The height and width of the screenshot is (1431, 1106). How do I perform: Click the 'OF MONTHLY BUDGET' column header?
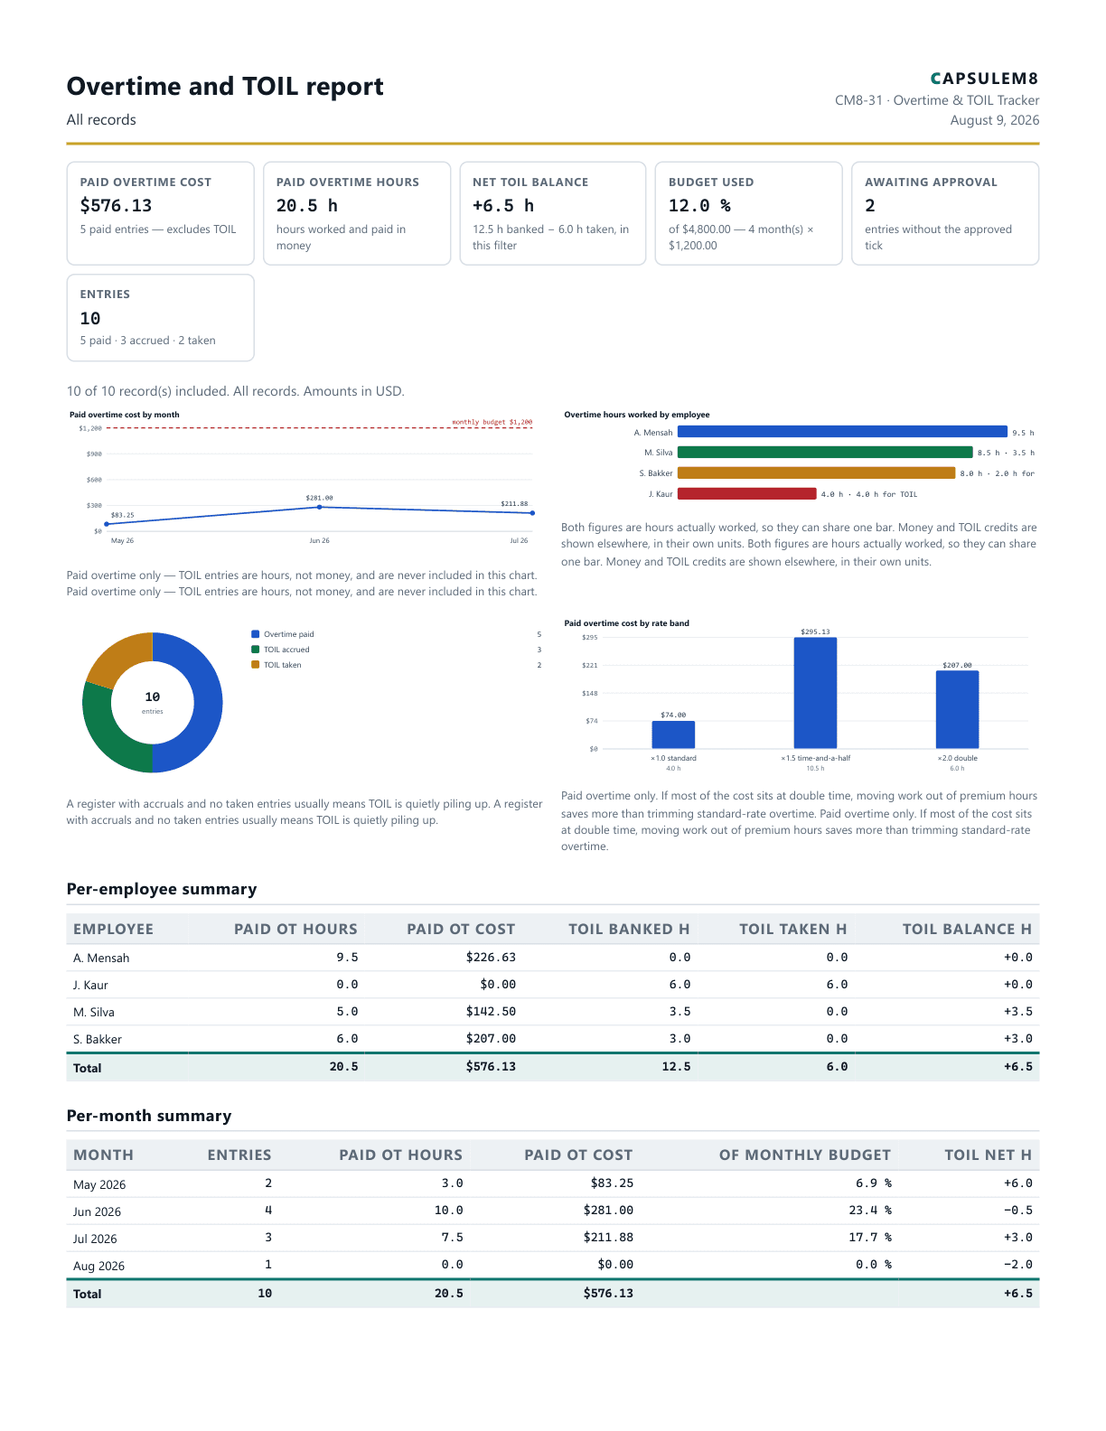tap(805, 1155)
